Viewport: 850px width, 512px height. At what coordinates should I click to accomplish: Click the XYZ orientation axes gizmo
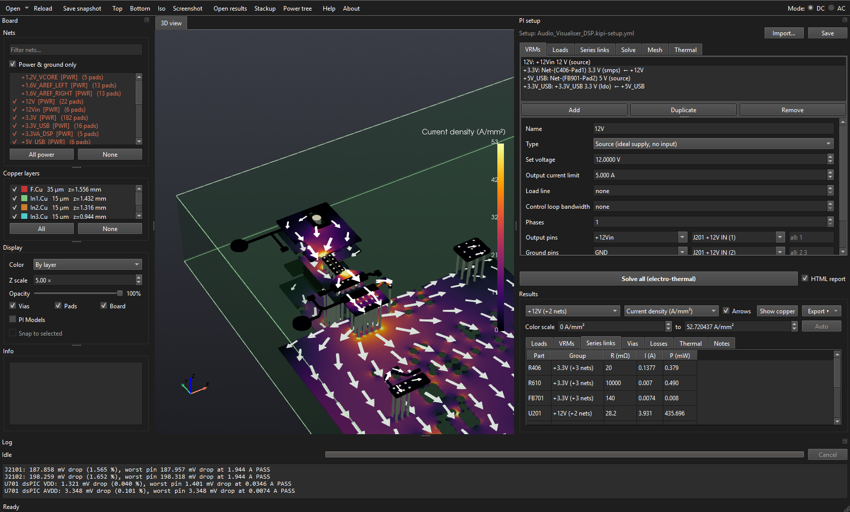click(x=194, y=385)
